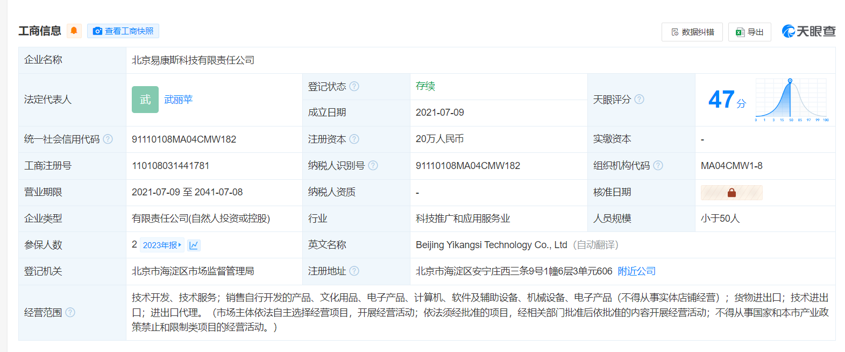
Task: Show help for 天眼评分
Action: click(x=639, y=99)
